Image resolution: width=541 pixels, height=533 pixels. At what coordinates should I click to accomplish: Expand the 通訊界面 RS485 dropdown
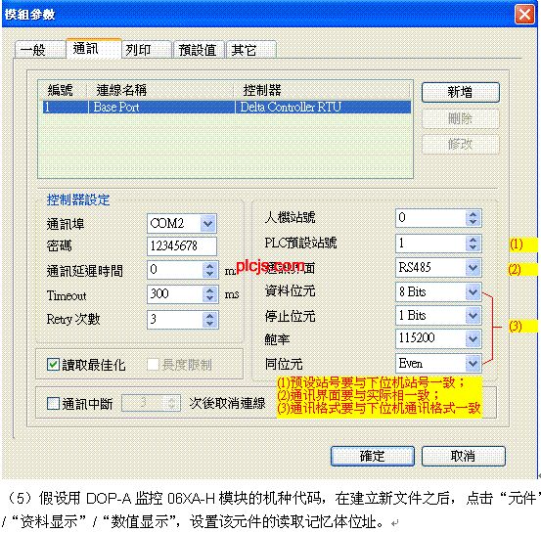tap(473, 267)
